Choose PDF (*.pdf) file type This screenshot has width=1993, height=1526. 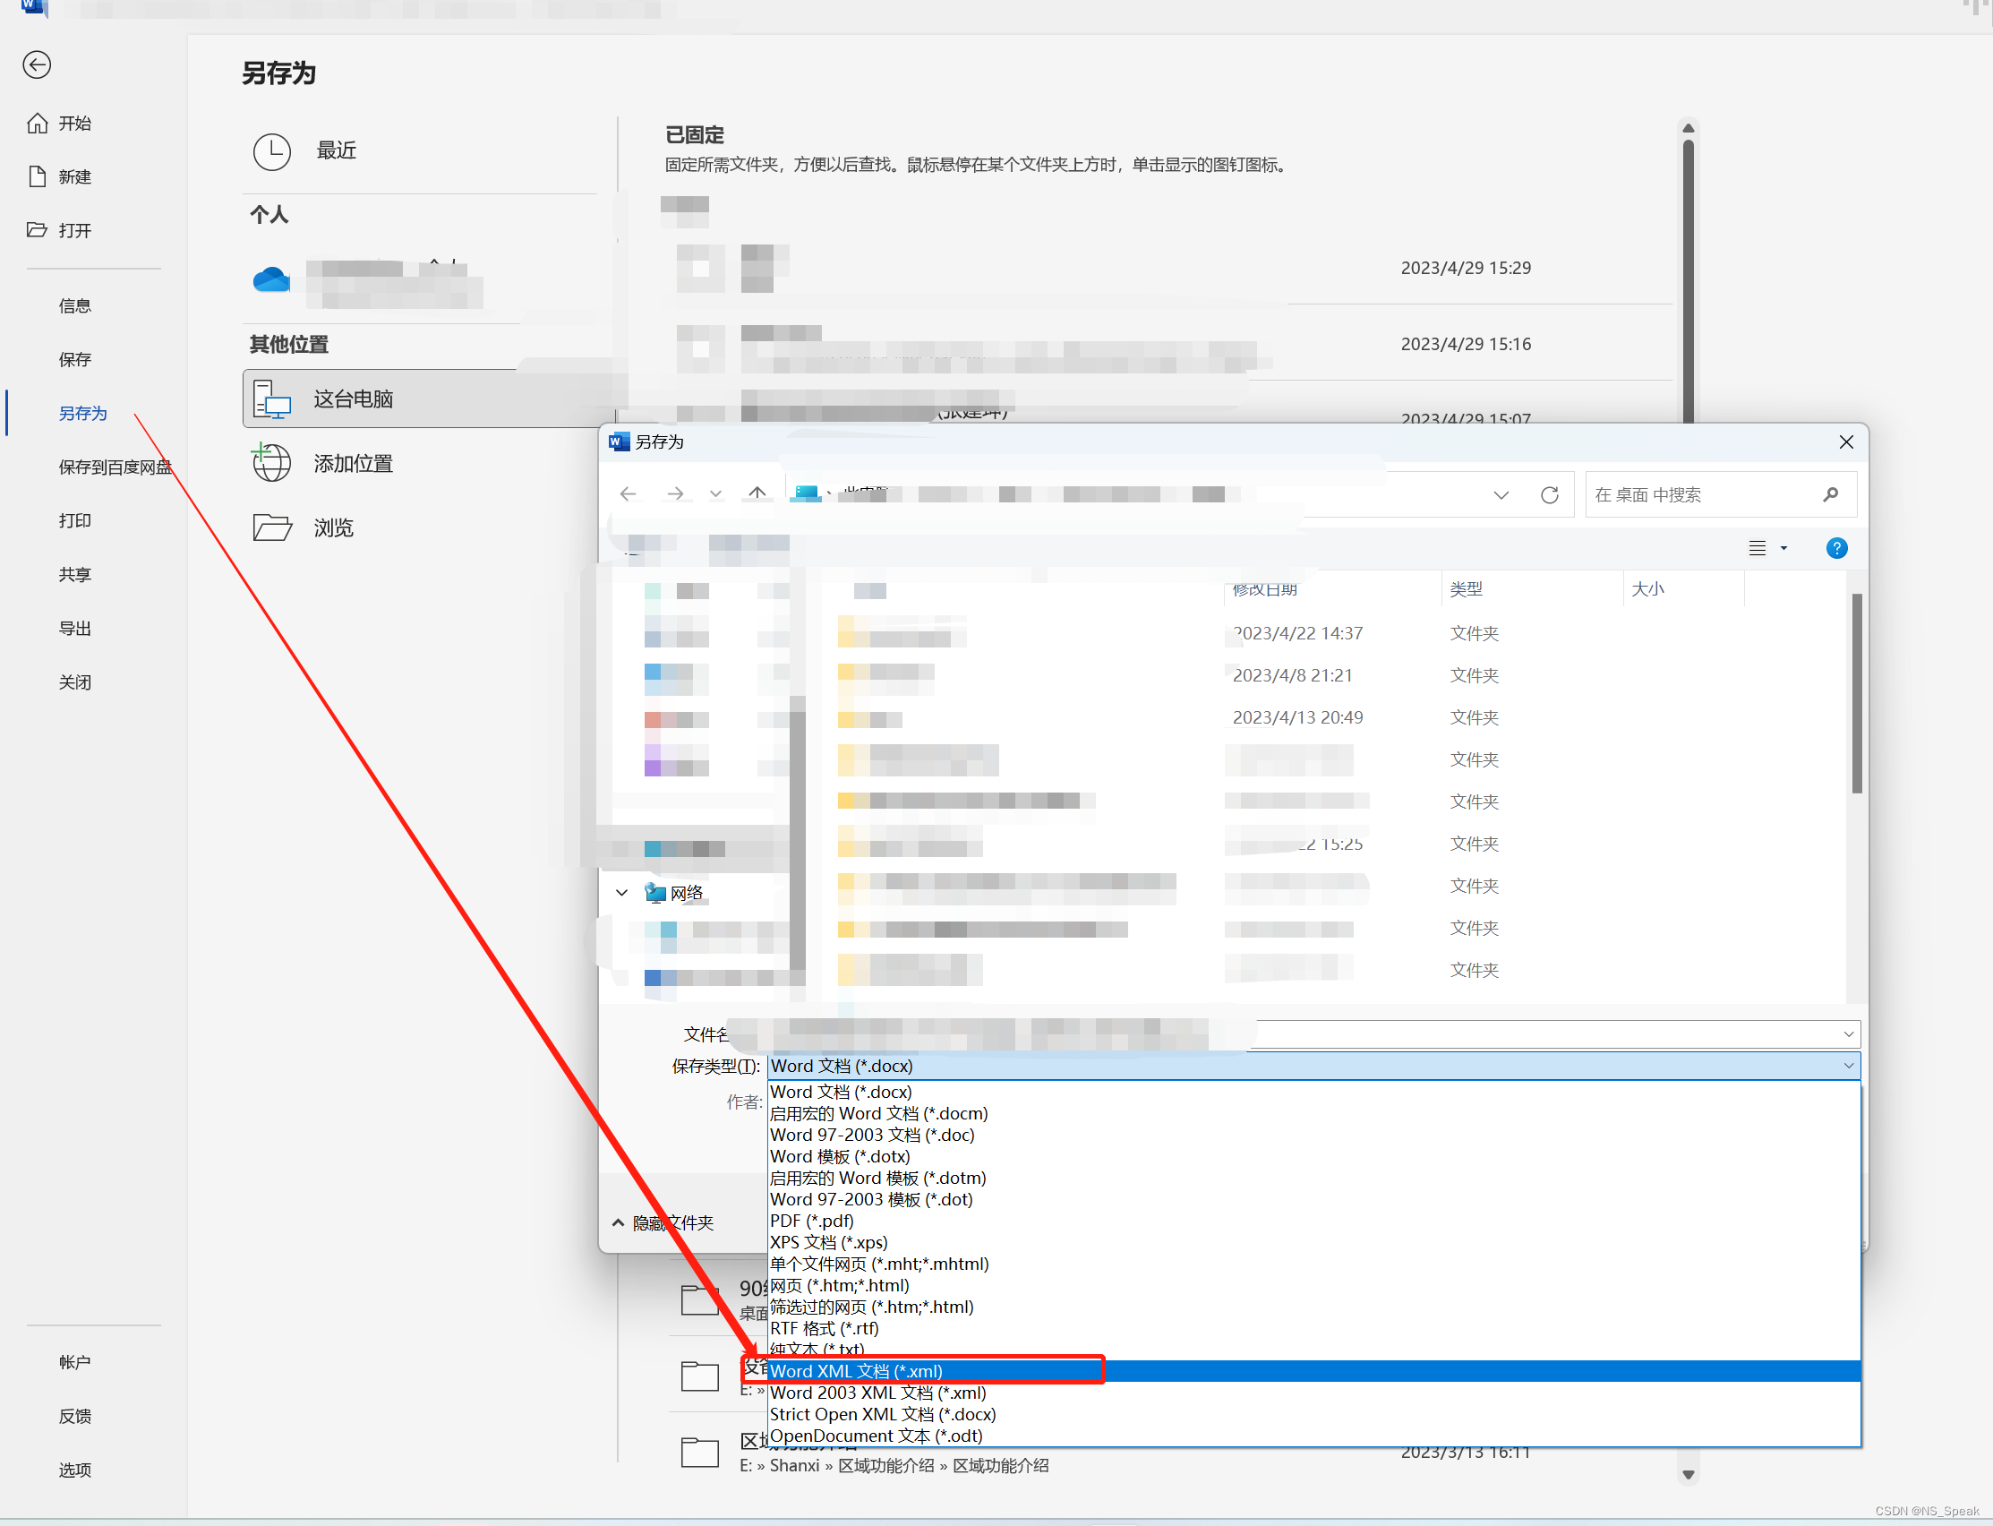(1313, 1221)
